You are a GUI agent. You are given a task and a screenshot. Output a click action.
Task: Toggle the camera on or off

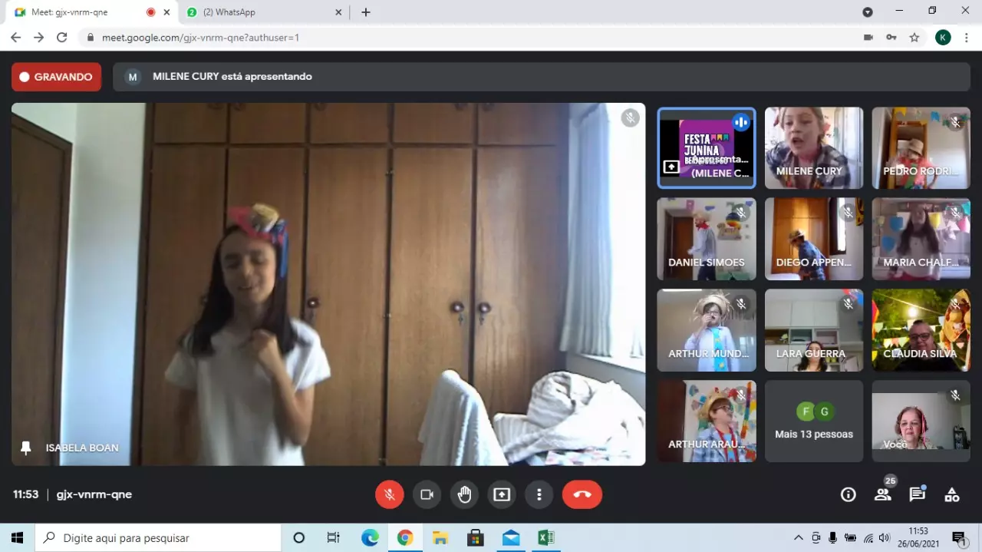click(427, 494)
